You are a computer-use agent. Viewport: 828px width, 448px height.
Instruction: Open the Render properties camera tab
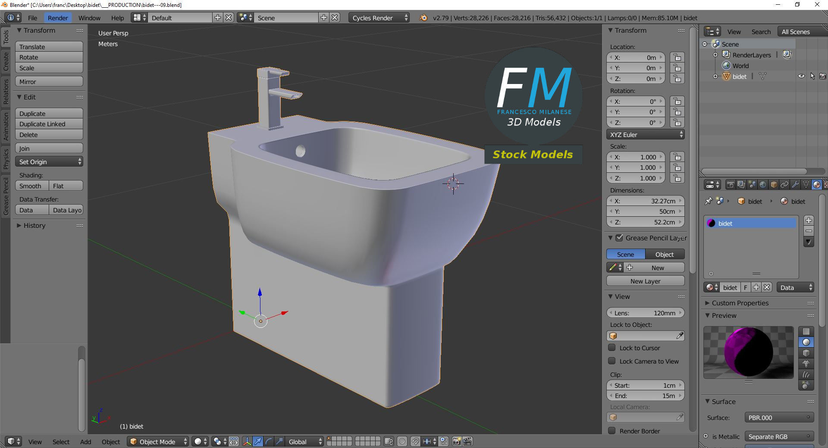(731, 185)
